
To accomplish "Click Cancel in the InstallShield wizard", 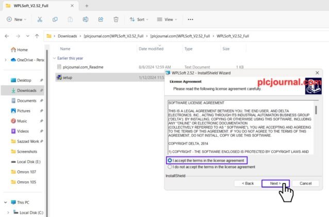I will (305, 183).
